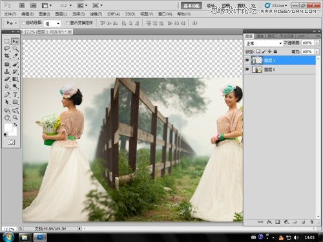This screenshot has width=323, height=242.
Task: Launch Bridge from application bar
Action: click(22, 5)
